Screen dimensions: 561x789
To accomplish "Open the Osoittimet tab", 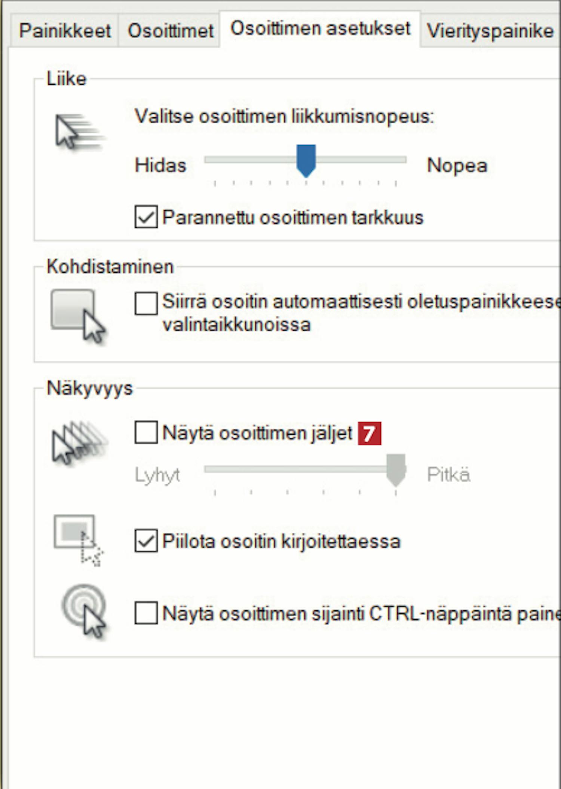I will point(170,31).
